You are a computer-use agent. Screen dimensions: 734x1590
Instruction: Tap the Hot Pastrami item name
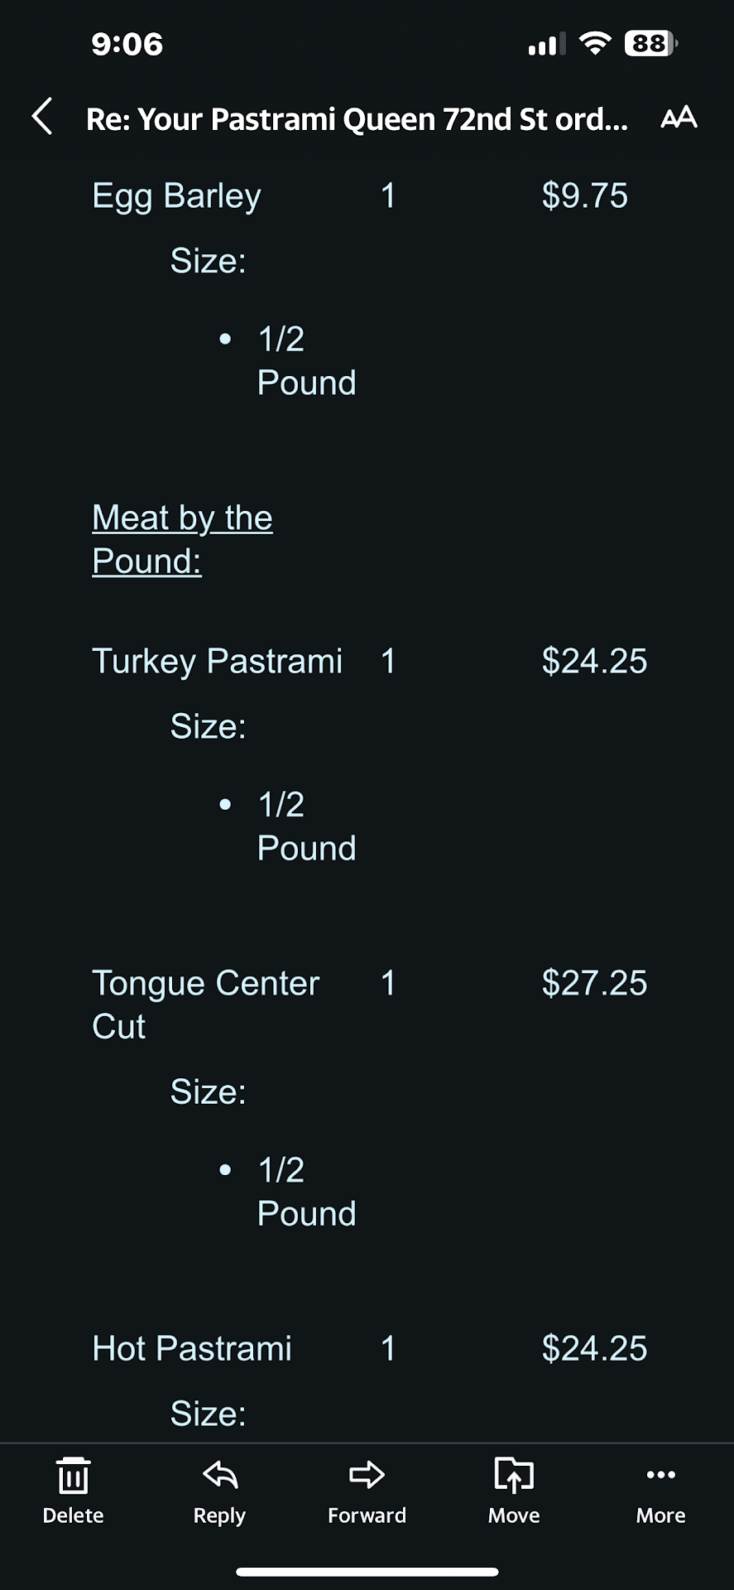click(192, 1348)
